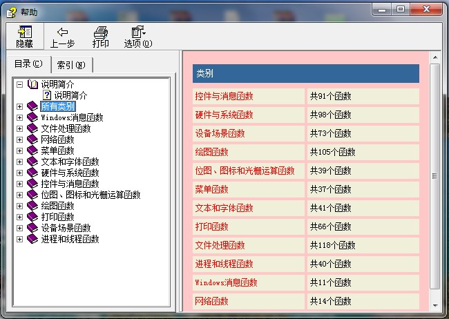
Task: Expand the 设备场景函数 tree node
Action: 19,229
